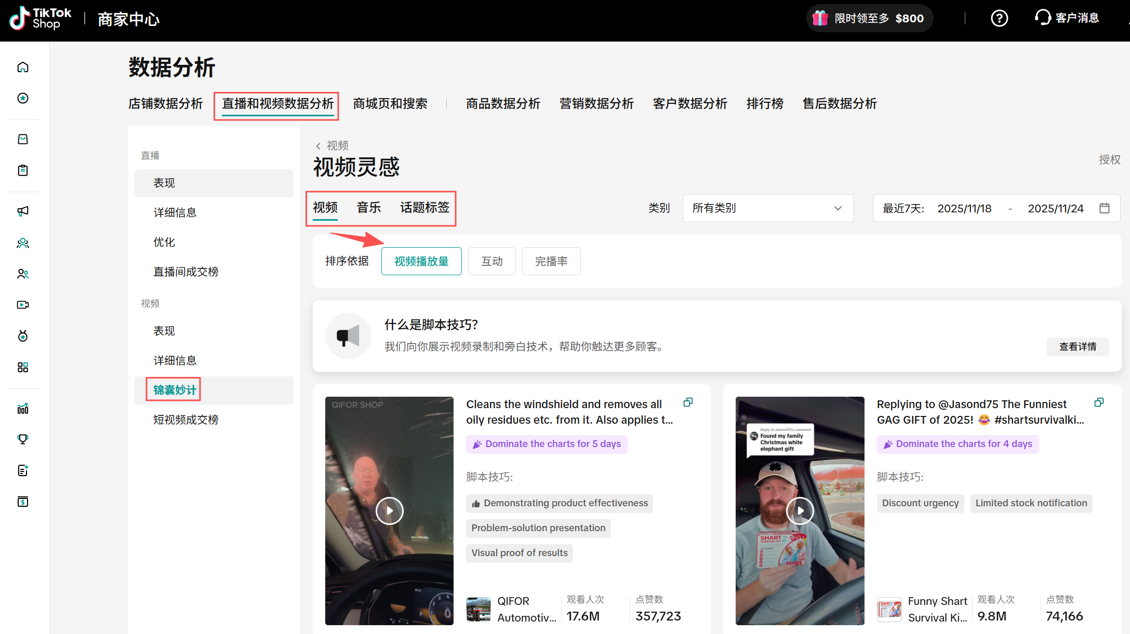1130x634 pixels.
Task: Select 详细信息 under 直播 section
Action: 214,213
